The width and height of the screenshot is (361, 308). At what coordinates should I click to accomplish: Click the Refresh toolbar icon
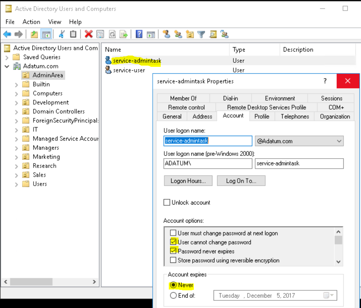point(112,34)
